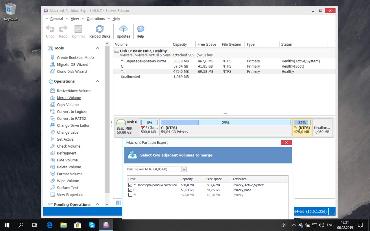This screenshot has height=231, width=370.
Task: Select the Unallocated row in volume list
Action: [224, 77]
